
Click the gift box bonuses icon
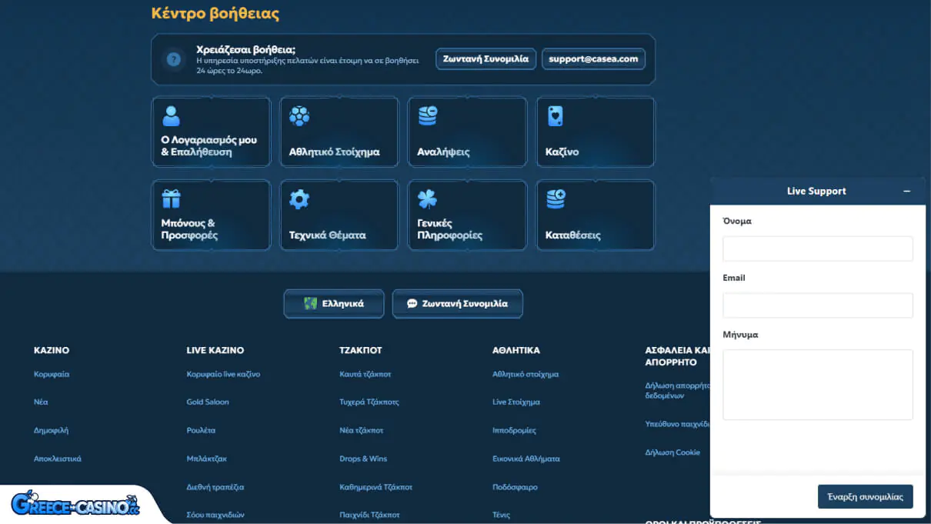[171, 199]
